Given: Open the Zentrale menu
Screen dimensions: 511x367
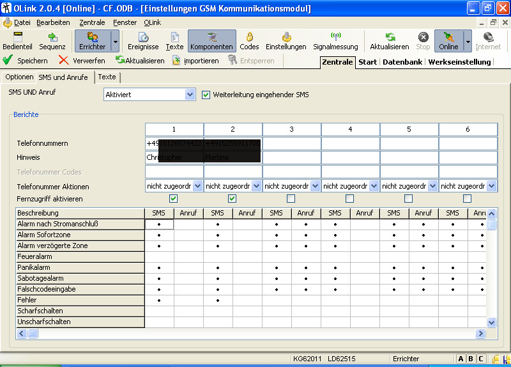Looking at the screenshot, I should pos(92,22).
